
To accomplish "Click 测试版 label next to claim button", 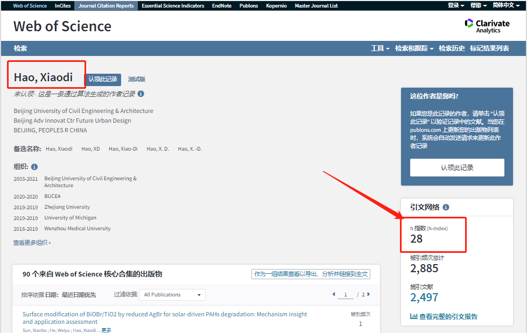I will (x=136, y=79).
